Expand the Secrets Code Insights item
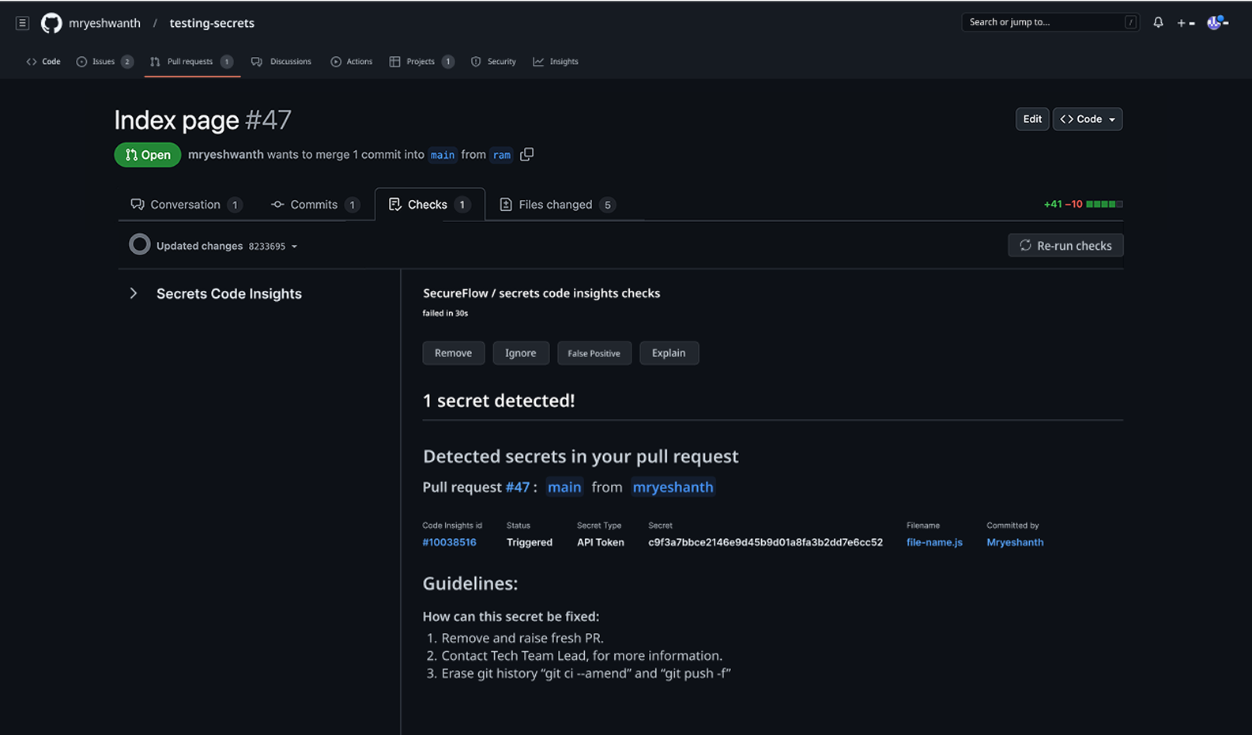 [133, 294]
